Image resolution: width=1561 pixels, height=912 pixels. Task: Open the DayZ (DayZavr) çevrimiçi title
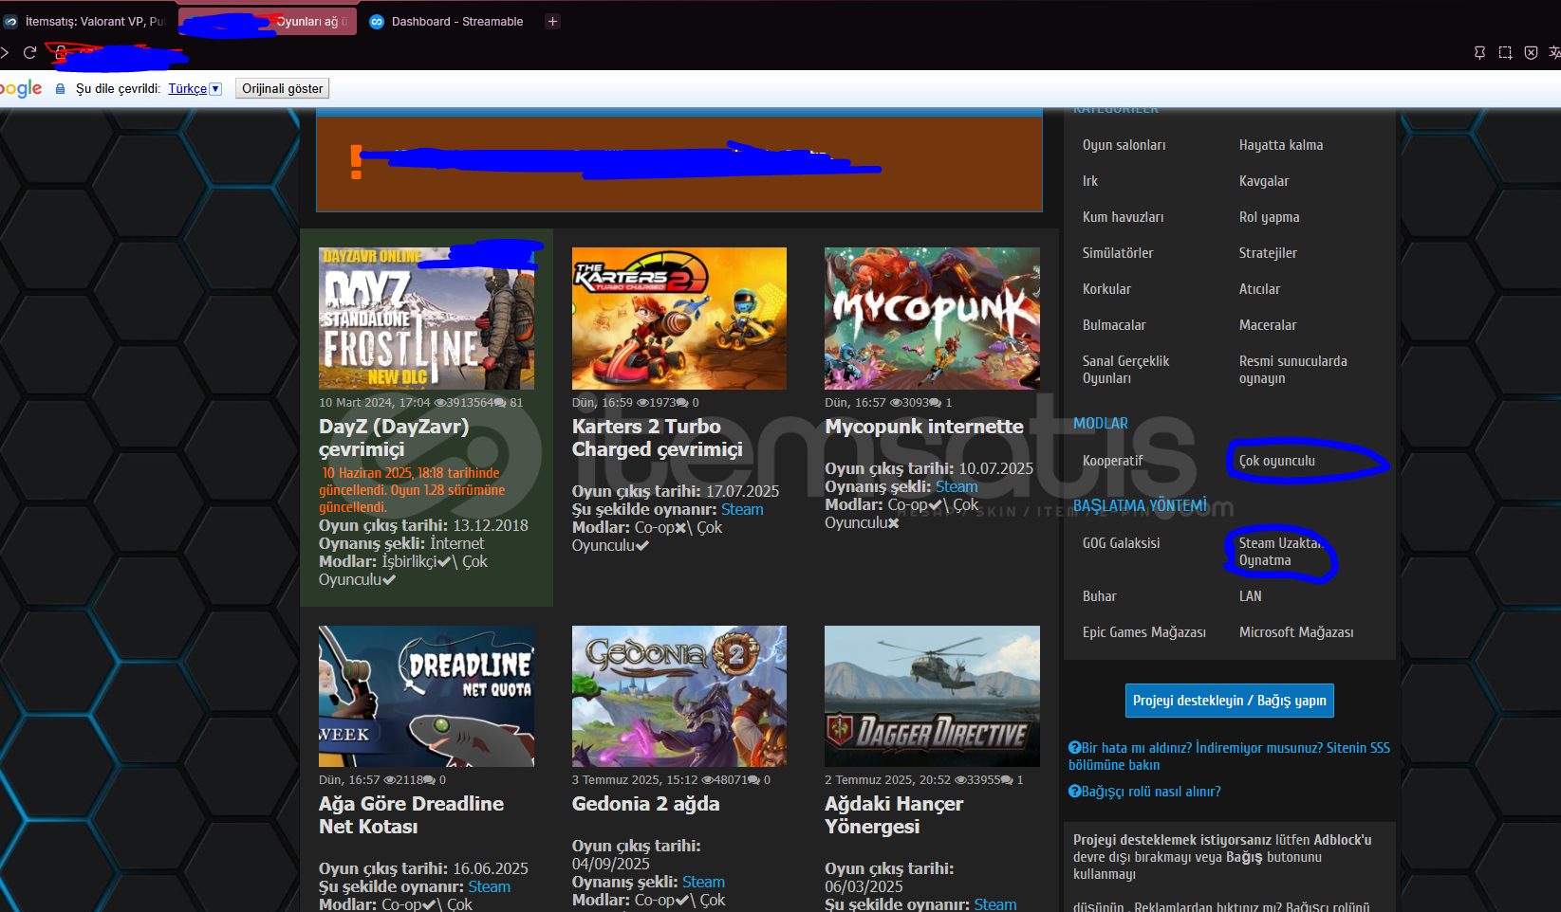394,438
